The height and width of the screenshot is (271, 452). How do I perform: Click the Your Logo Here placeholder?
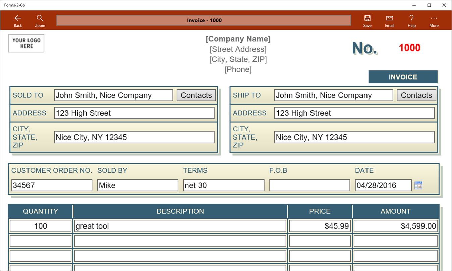(26, 43)
